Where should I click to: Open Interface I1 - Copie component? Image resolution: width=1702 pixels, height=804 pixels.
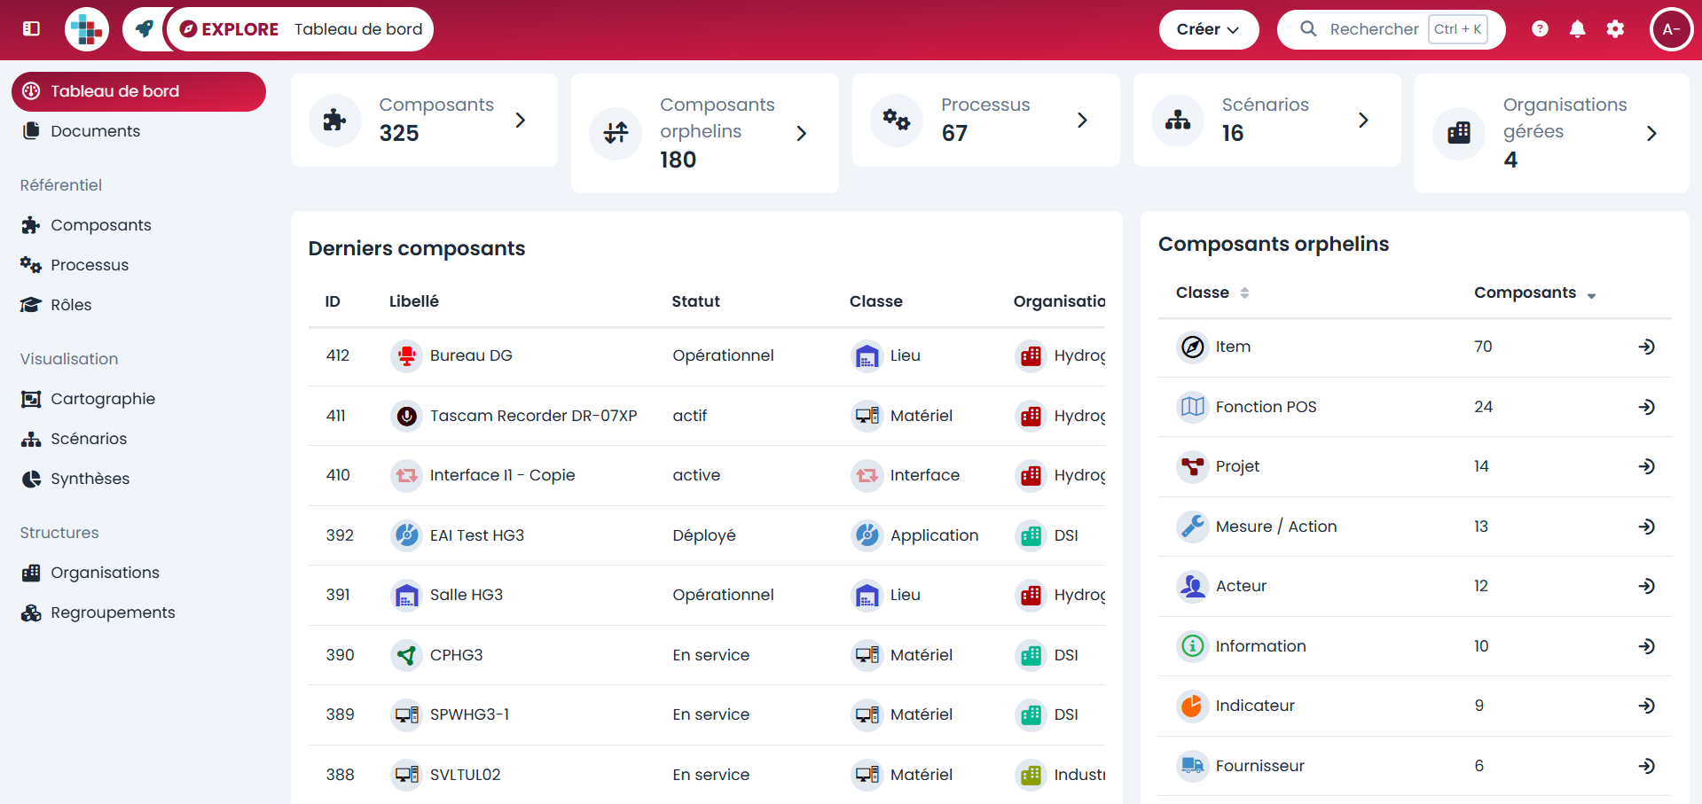click(502, 475)
